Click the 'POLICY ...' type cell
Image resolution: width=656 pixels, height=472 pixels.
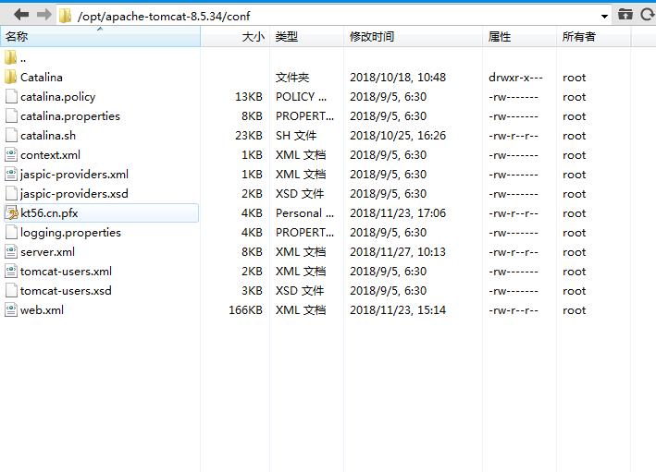tap(302, 97)
